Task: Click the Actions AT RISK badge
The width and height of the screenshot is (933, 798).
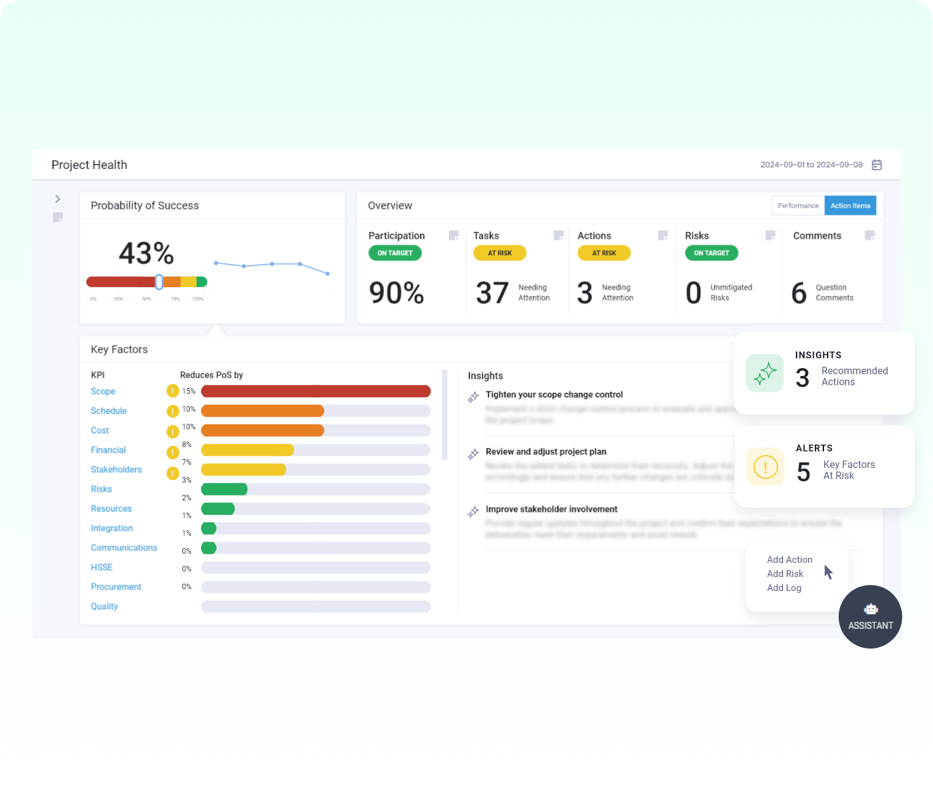Action: (x=604, y=253)
